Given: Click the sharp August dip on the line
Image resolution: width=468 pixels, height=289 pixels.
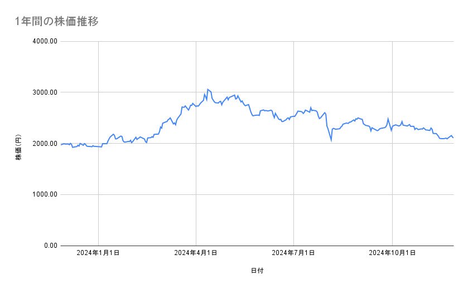Looking at the screenshot, I should [x=331, y=140].
